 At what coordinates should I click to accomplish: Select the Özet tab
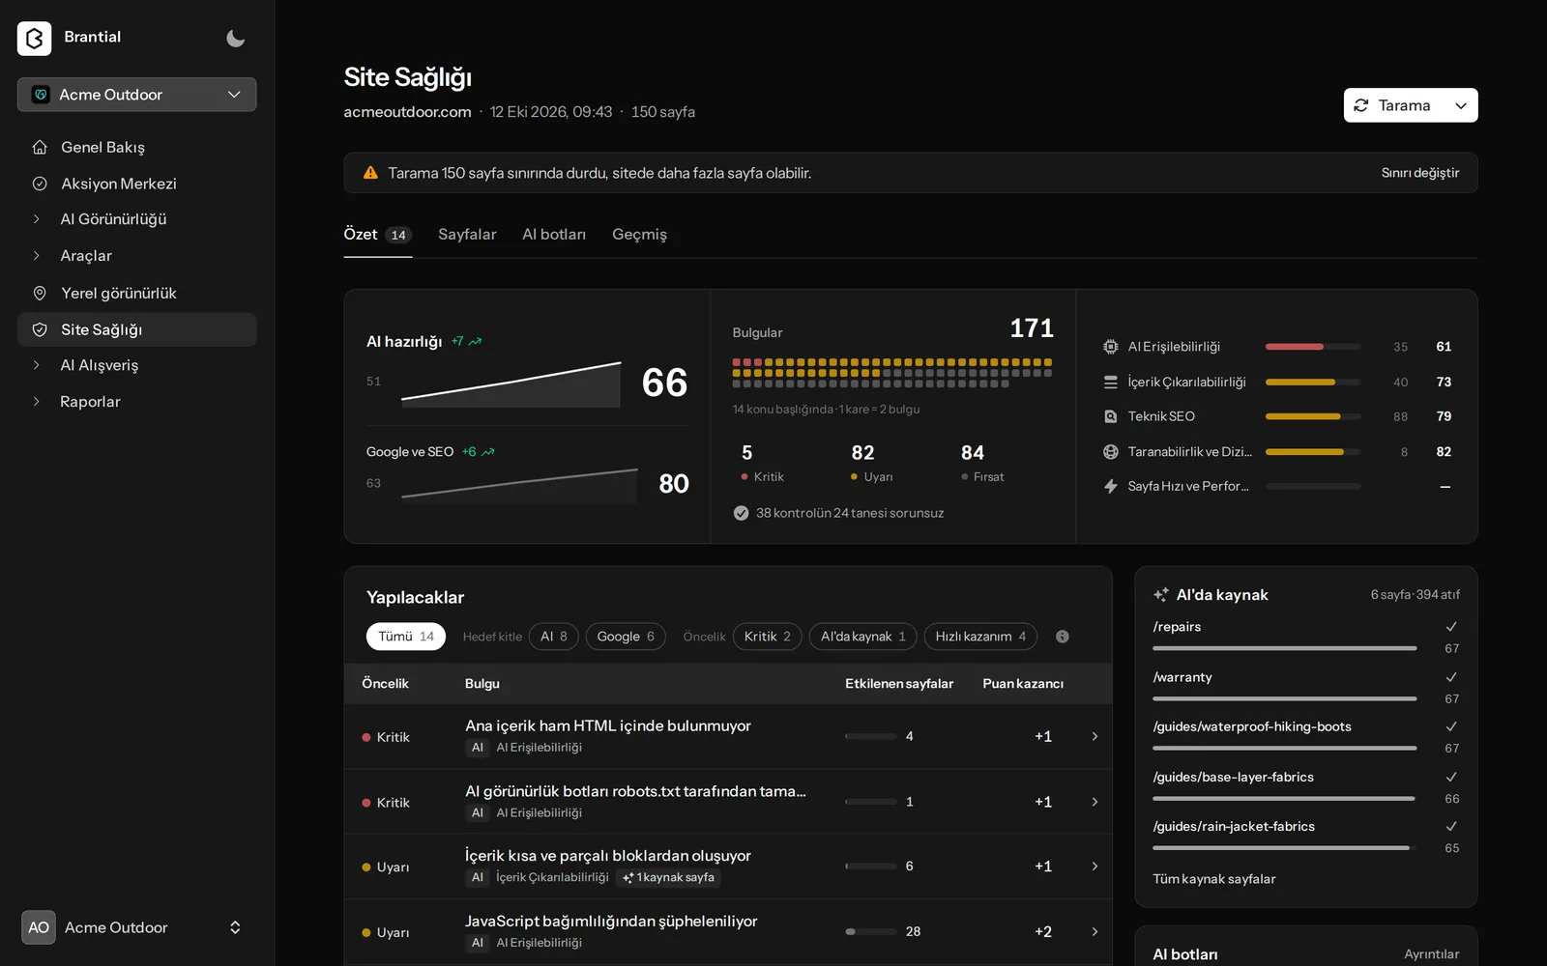pyautogui.click(x=378, y=235)
